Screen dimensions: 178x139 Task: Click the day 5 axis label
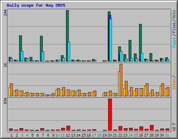[x=32, y=135]
